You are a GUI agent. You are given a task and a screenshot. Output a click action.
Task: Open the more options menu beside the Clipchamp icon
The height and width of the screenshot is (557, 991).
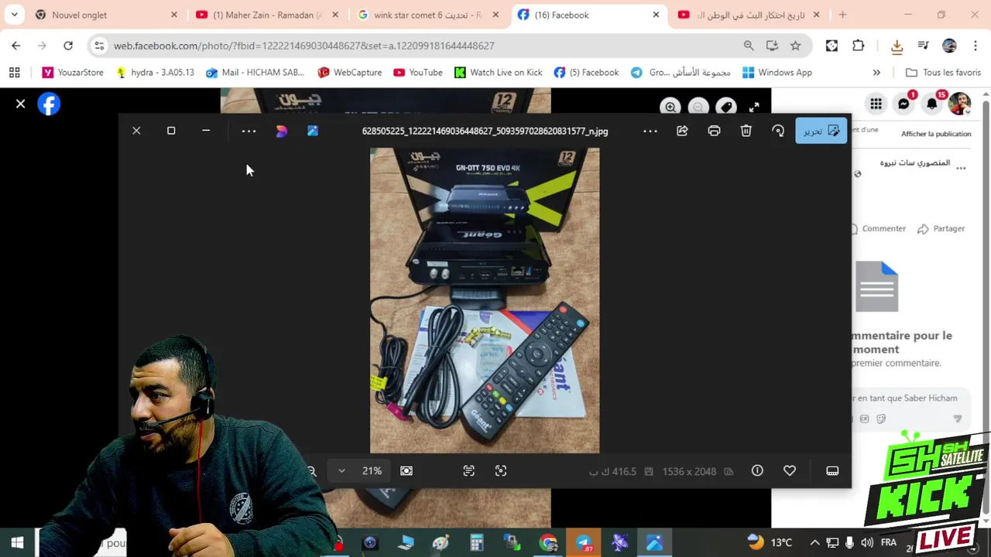pos(249,131)
